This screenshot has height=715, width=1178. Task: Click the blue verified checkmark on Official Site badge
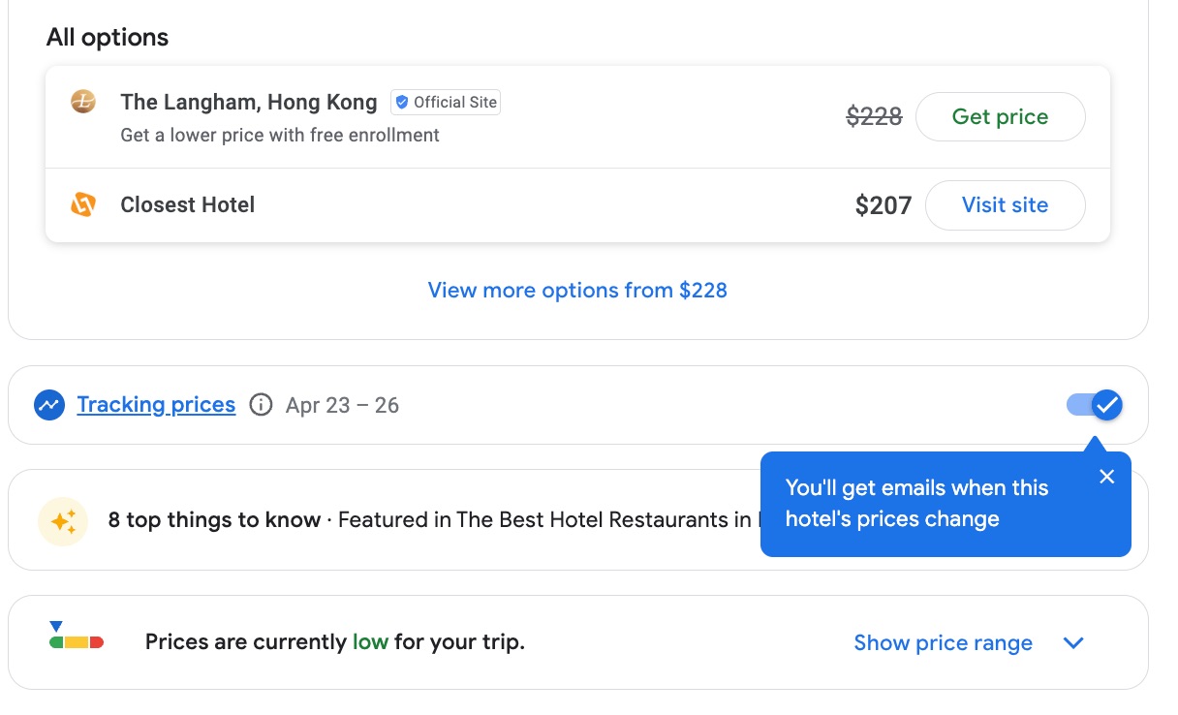click(400, 102)
